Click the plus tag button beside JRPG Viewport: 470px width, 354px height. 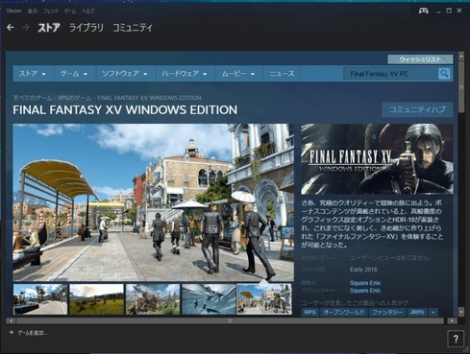[x=433, y=312]
